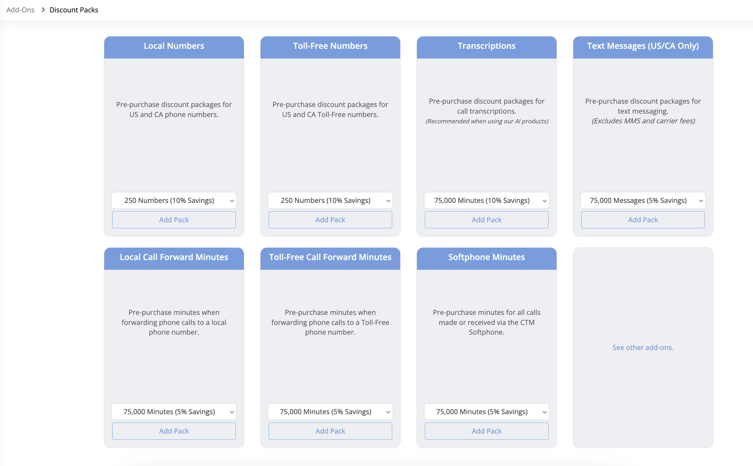The width and height of the screenshot is (753, 466).
Task: Click the Softphone Minutes card header
Action: [486, 257]
